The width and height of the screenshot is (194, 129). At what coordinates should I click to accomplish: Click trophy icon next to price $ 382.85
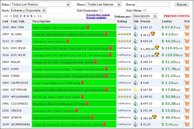tap(155, 117)
